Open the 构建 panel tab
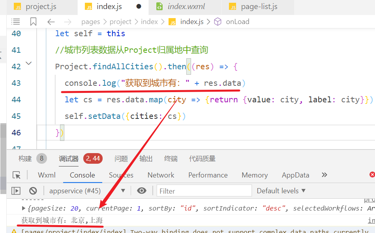The height and width of the screenshot is (233, 375). click(x=25, y=159)
